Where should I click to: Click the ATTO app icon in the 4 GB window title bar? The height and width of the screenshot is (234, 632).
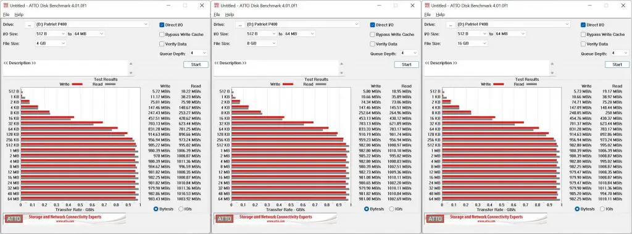pos(6,6)
